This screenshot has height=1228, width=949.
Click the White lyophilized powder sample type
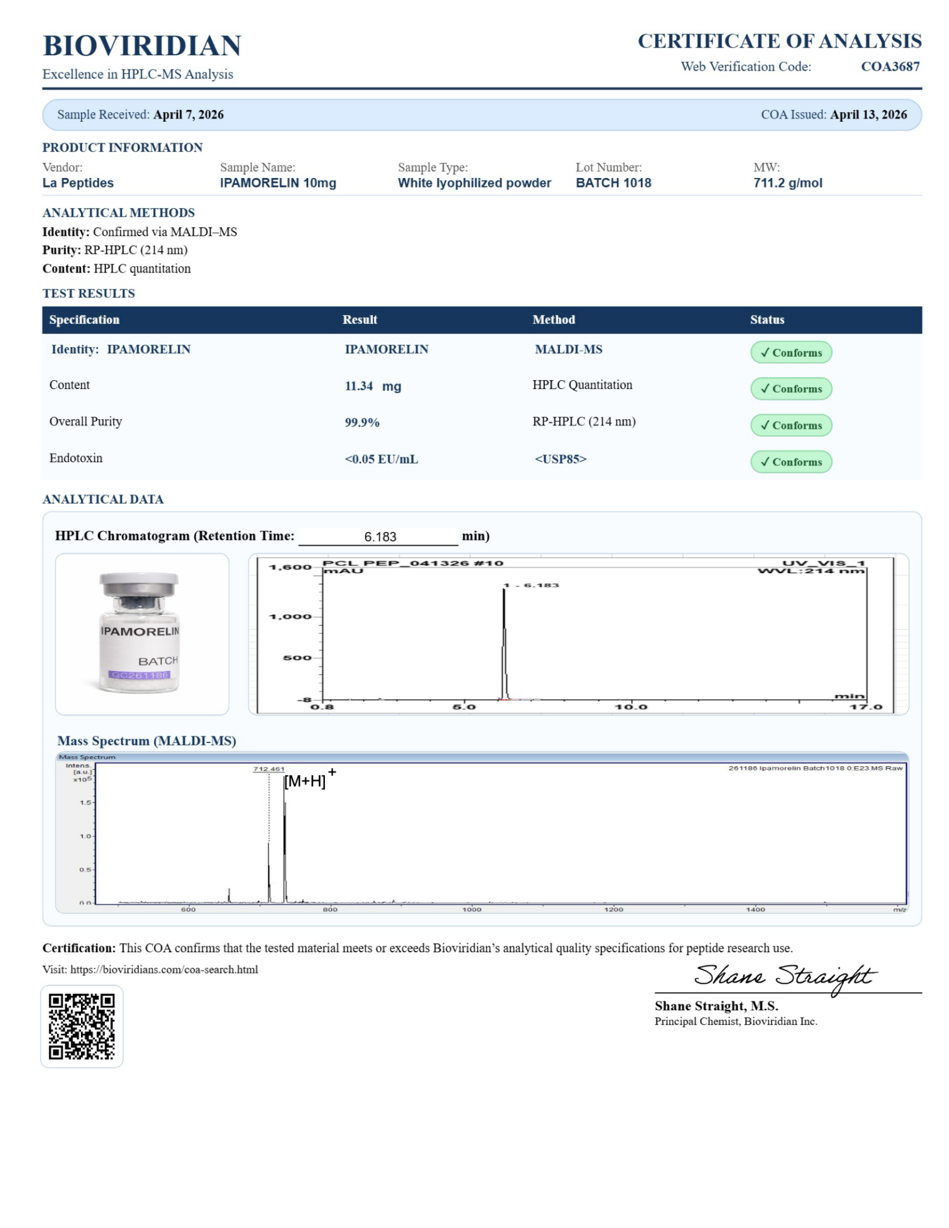(474, 183)
